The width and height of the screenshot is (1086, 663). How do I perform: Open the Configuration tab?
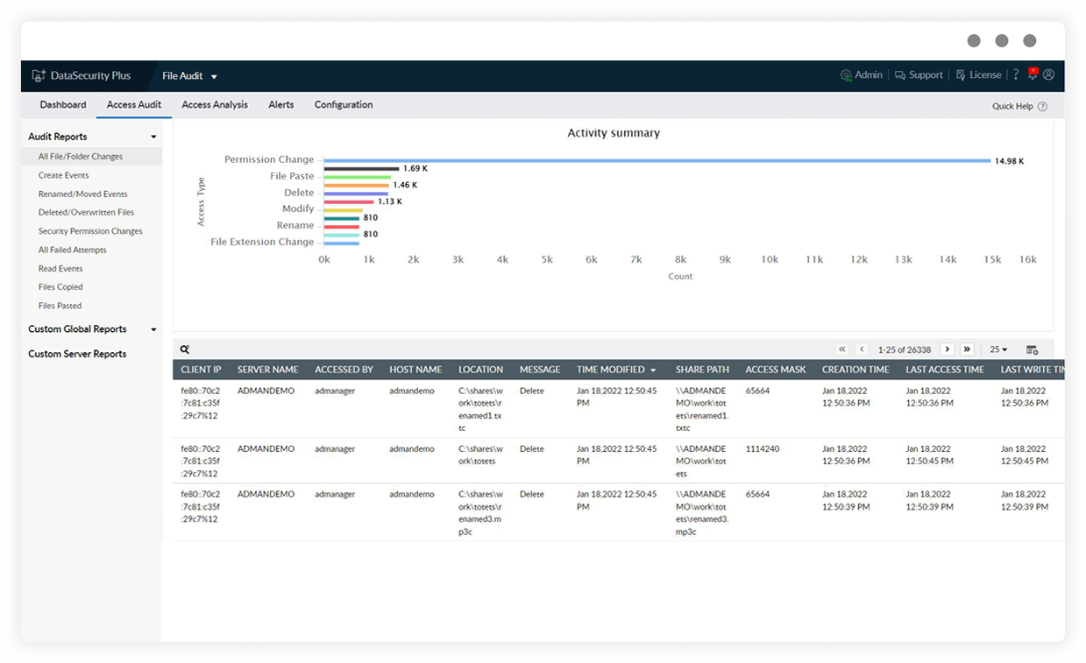[343, 104]
